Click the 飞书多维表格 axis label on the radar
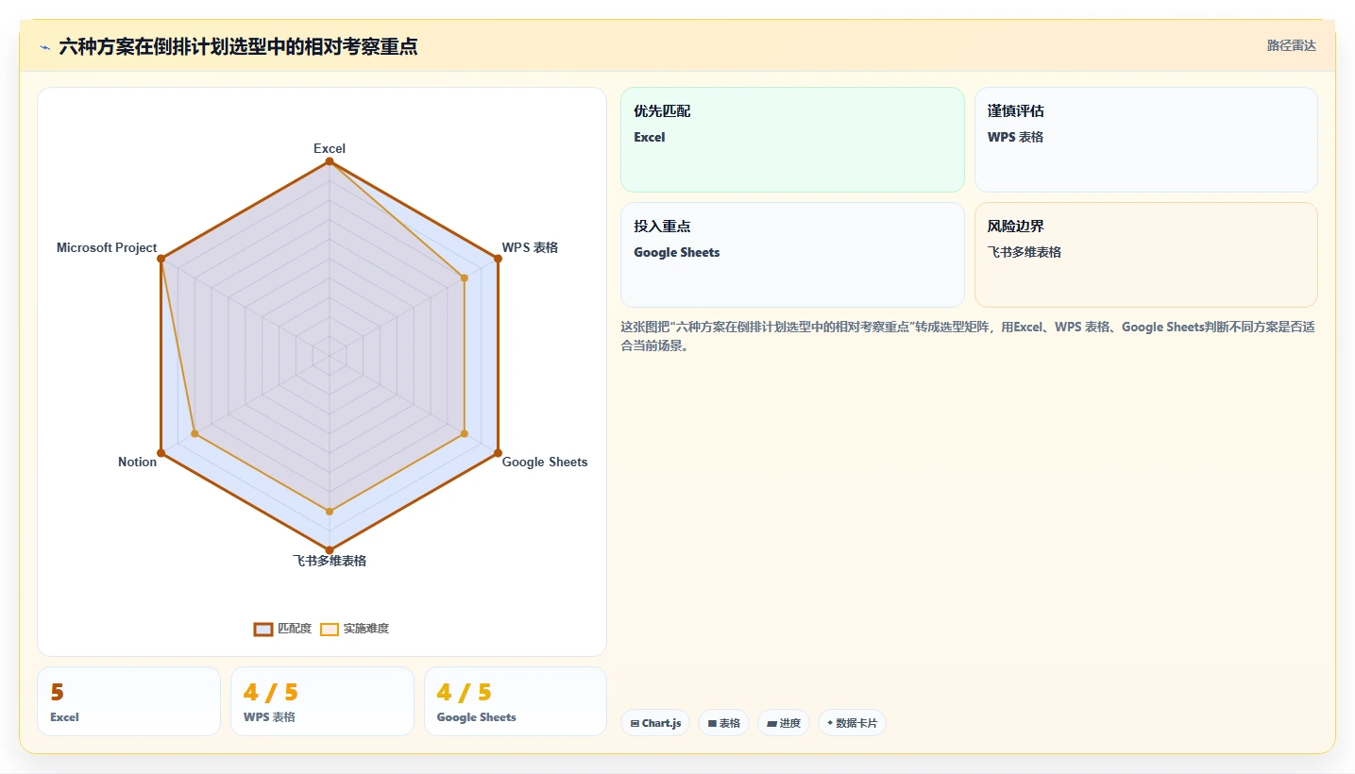Viewport: 1355px width, 774px height. 330,561
